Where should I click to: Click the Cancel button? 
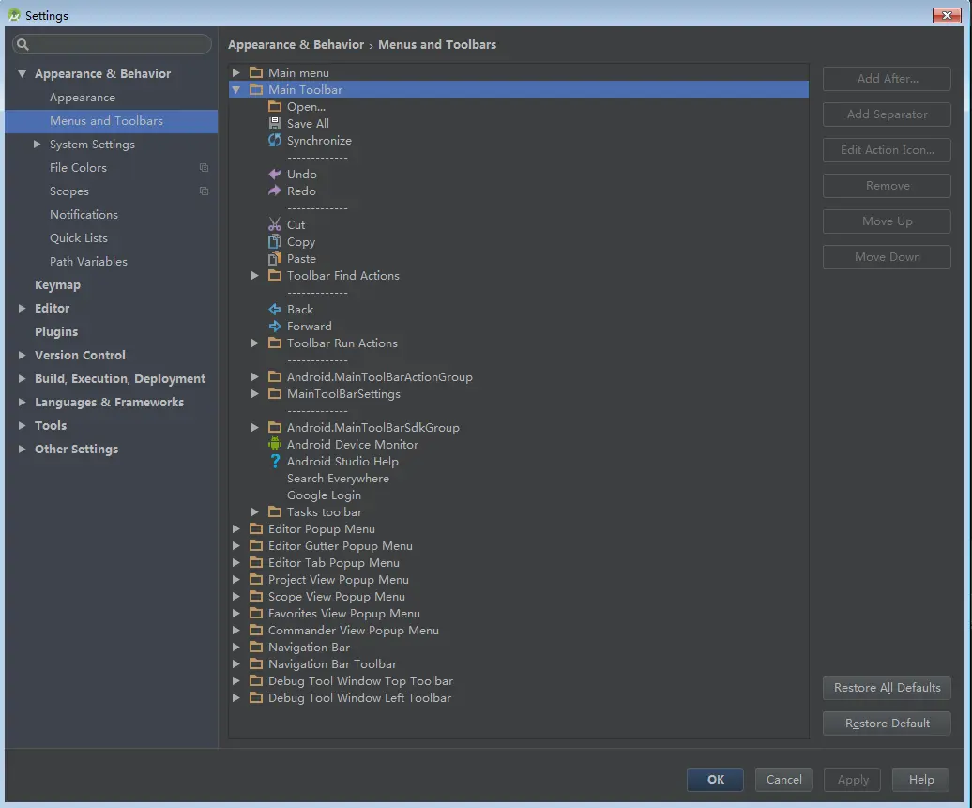(x=783, y=780)
